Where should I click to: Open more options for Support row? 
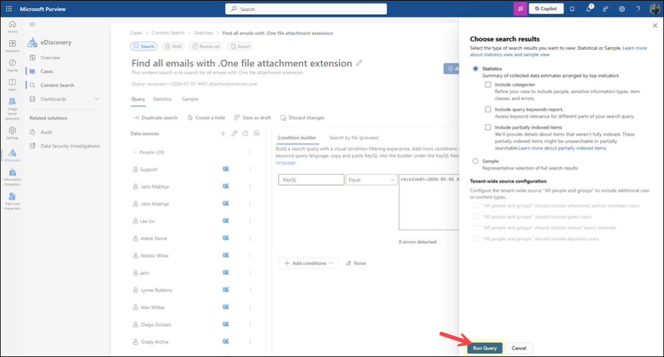point(250,169)
